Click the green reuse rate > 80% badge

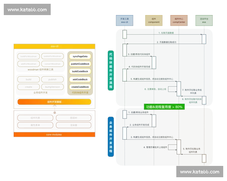(x=164, y=107)
